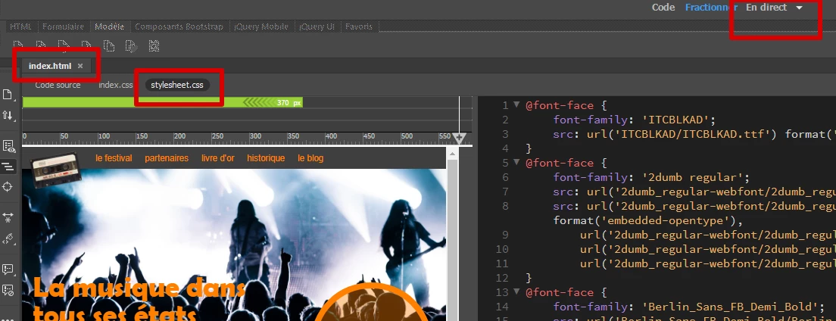Screen dimensions: 836x321
Task: Collapse the @font-face block at line 5
Action: point(516,163)
